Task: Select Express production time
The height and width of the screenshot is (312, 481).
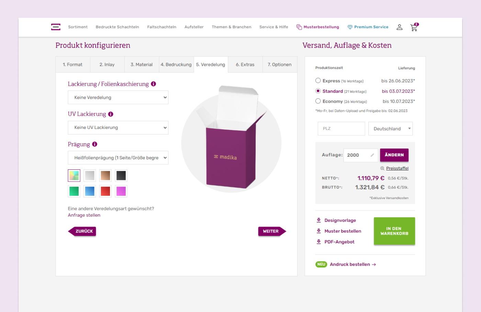Action: click(x=318, y=81)
